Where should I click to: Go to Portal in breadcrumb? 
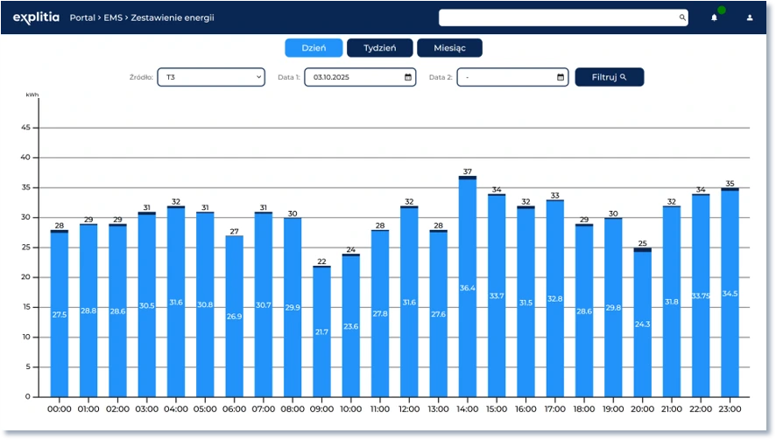(x=82, y=17)
